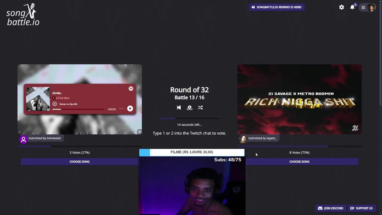Click the FILME donation goal bar

192,152
